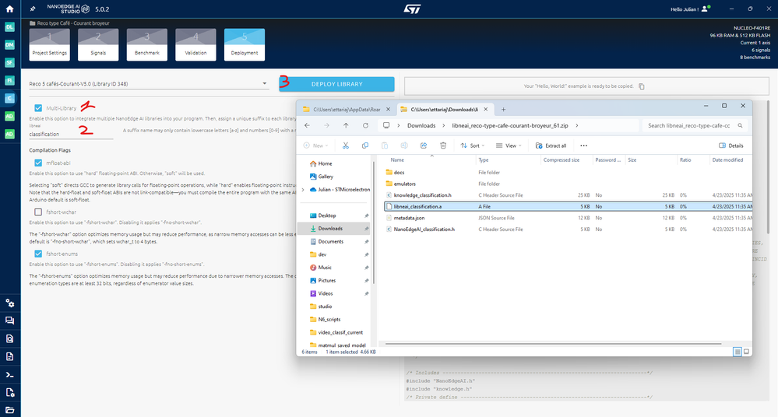This screenshot has height=417, width=778.
Task: Click the Explorer search box
Action: coord(695,125)
